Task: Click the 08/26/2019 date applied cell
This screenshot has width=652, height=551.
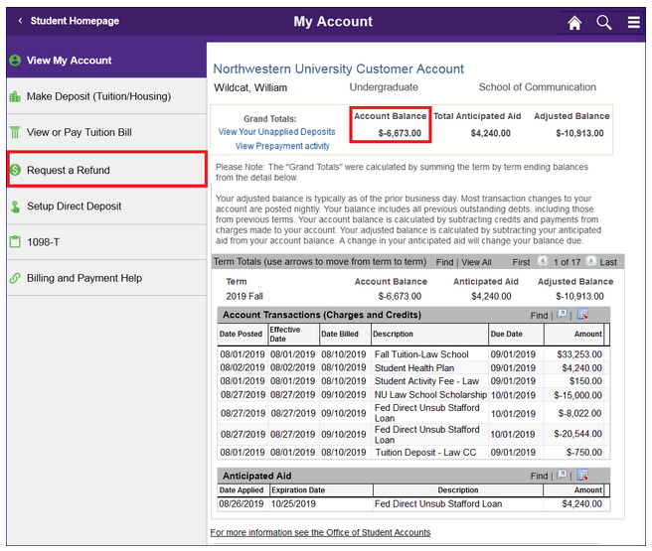Action: point(242,503)
